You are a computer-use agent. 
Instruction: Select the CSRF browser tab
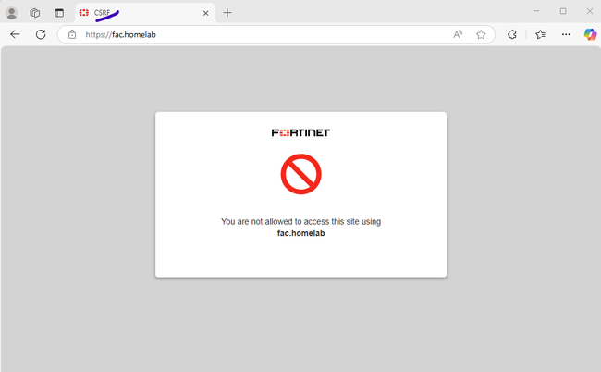(x=145, y=13)
